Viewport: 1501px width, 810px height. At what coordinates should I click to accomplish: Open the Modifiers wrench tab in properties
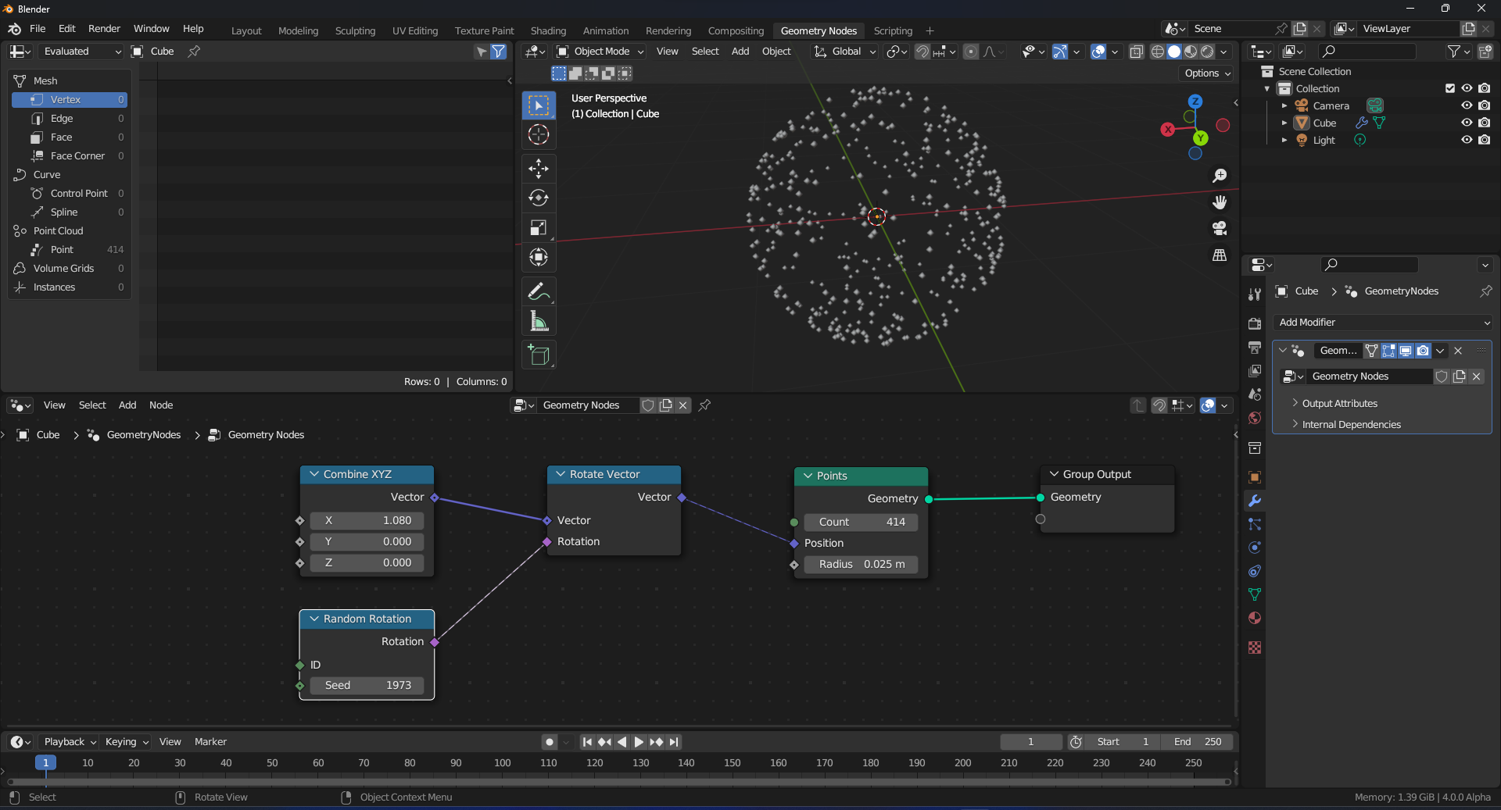pyautogui.click(x=1255, y=501)
